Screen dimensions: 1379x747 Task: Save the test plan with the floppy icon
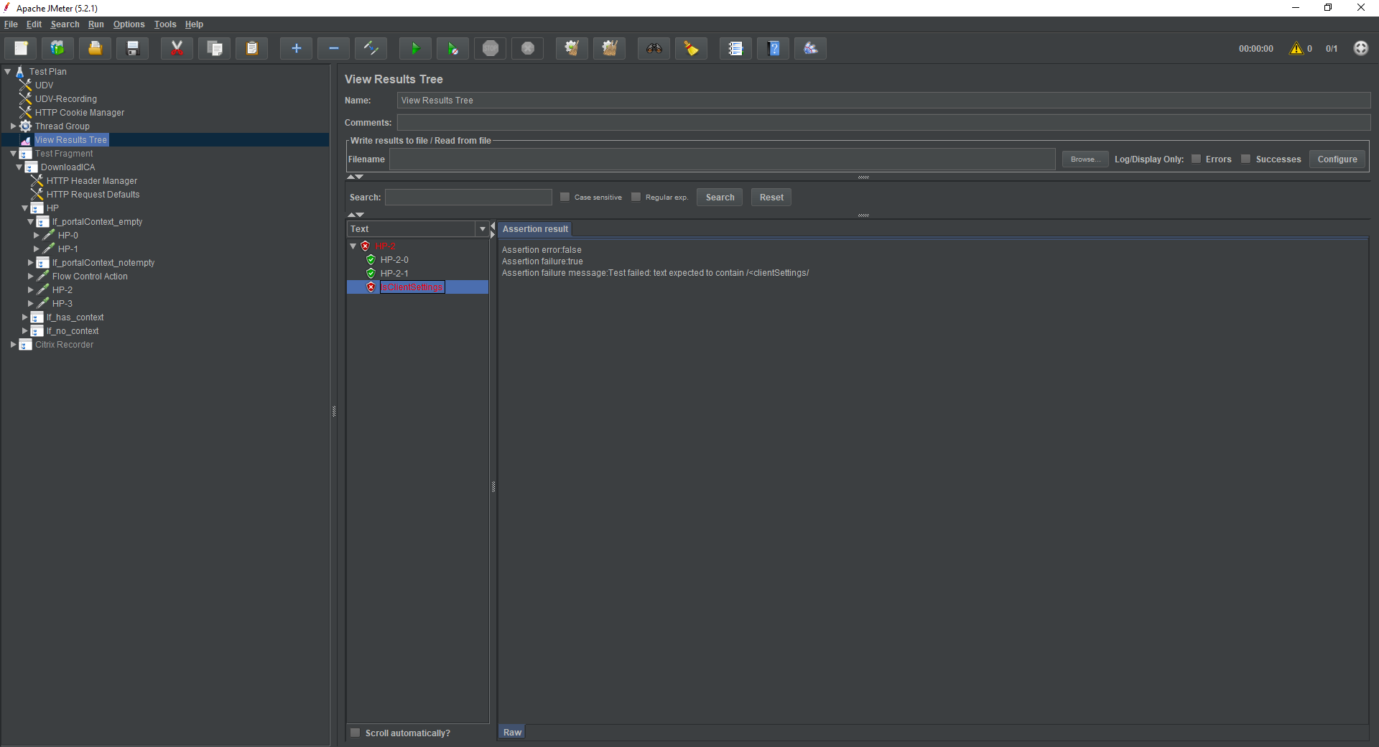pyautogui.click(x=132, y=48)
